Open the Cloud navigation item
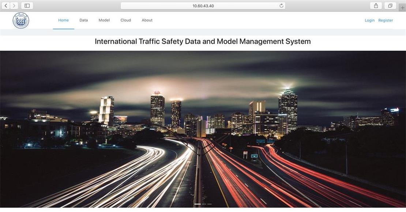The image size is (406, 212). [x=125, y=20]
